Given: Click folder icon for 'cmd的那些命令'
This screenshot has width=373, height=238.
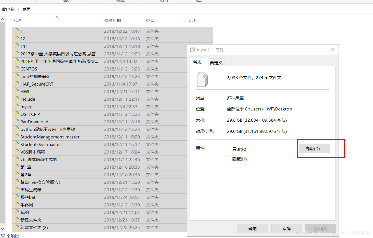Looking at the screenshot, I should (x=17, y=76).
